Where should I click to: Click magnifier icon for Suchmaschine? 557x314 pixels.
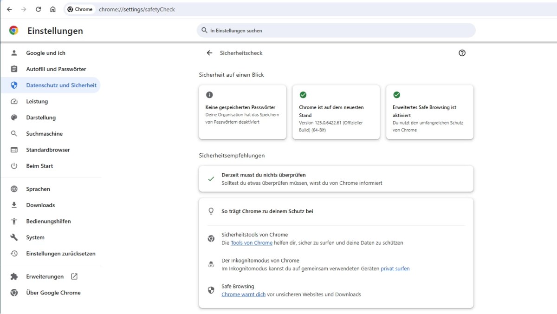click(x=14, y=134)
